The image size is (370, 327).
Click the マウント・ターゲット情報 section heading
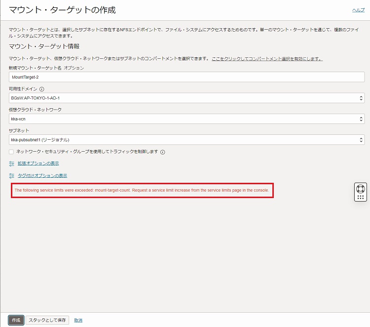44,46
